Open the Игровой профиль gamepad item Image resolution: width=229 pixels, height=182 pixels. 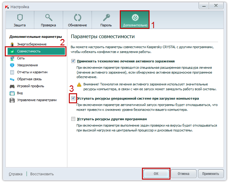12,86
